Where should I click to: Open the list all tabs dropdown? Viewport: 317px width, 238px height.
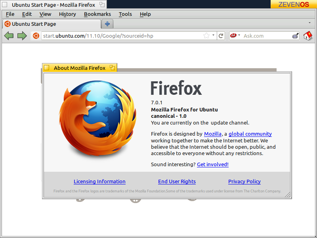[x=309, y=23]
